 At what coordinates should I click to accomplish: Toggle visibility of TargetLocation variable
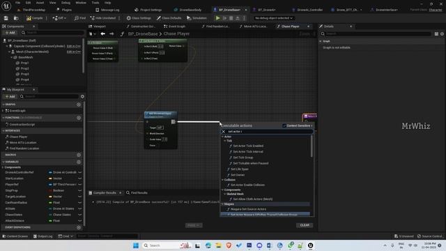pos(80,197)
